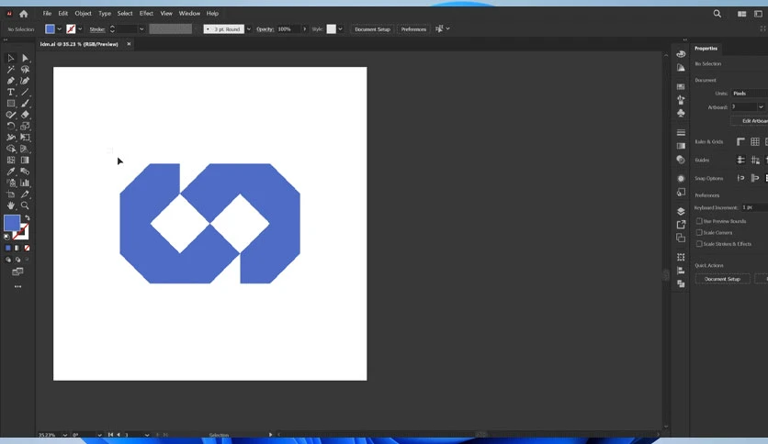The image size is (768, 444).
Task: Open fill color dropdown in control bar
Action: pyautogui.click(x=60, y=29)
